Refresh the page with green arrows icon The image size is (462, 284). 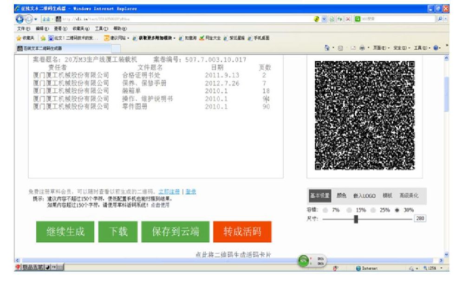pos(340,19)
